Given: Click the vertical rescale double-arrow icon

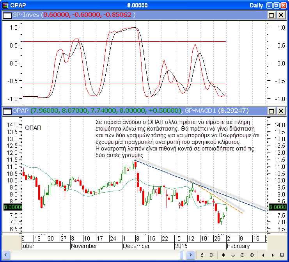Looking at the screenshot, I should [223, 255].
